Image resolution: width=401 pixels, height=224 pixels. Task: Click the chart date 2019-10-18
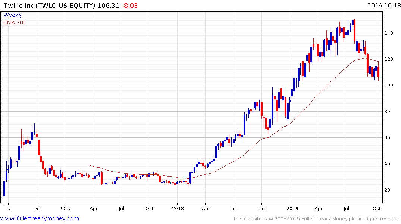(383, 6)
